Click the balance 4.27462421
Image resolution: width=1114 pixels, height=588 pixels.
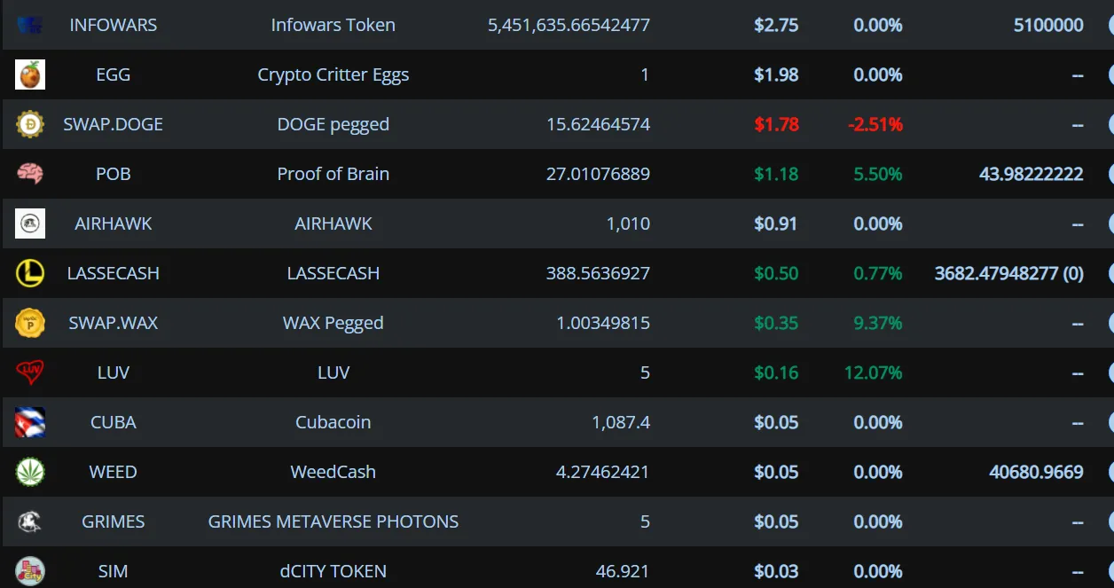pyautogui.click(x=603, y=472)
